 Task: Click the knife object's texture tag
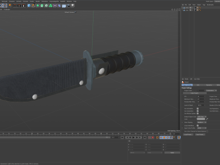click(198, 7)
